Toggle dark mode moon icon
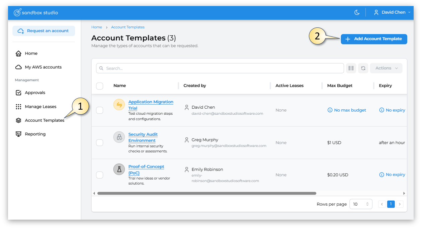 pos(357,12)
